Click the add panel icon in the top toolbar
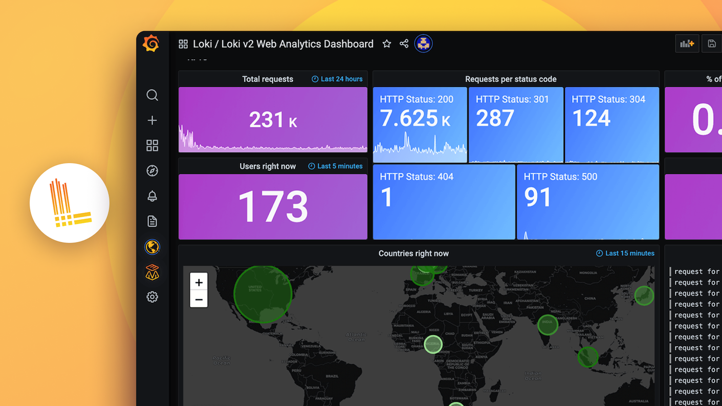 click(x=687, y=43)
